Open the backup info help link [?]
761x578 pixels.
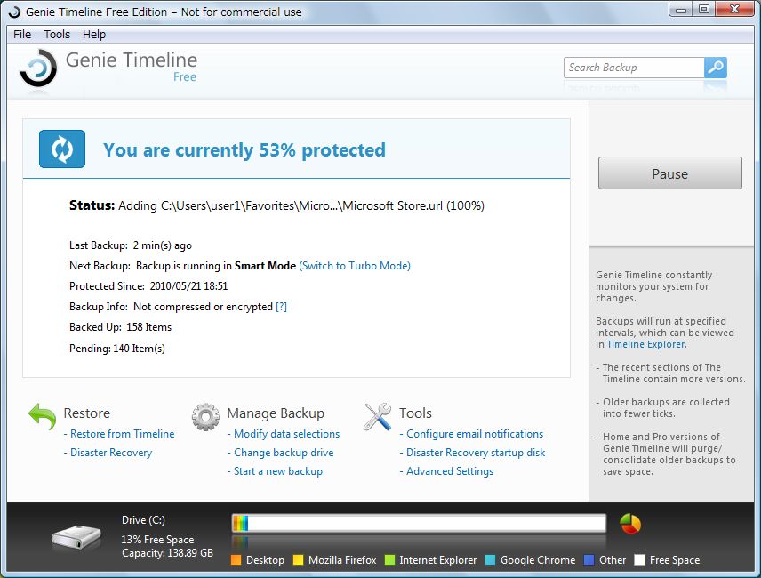[282, 307]
